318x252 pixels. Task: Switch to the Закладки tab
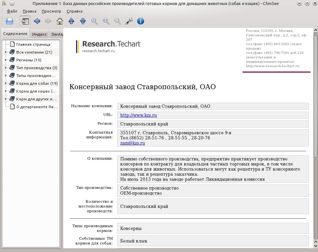click(57, 34)
